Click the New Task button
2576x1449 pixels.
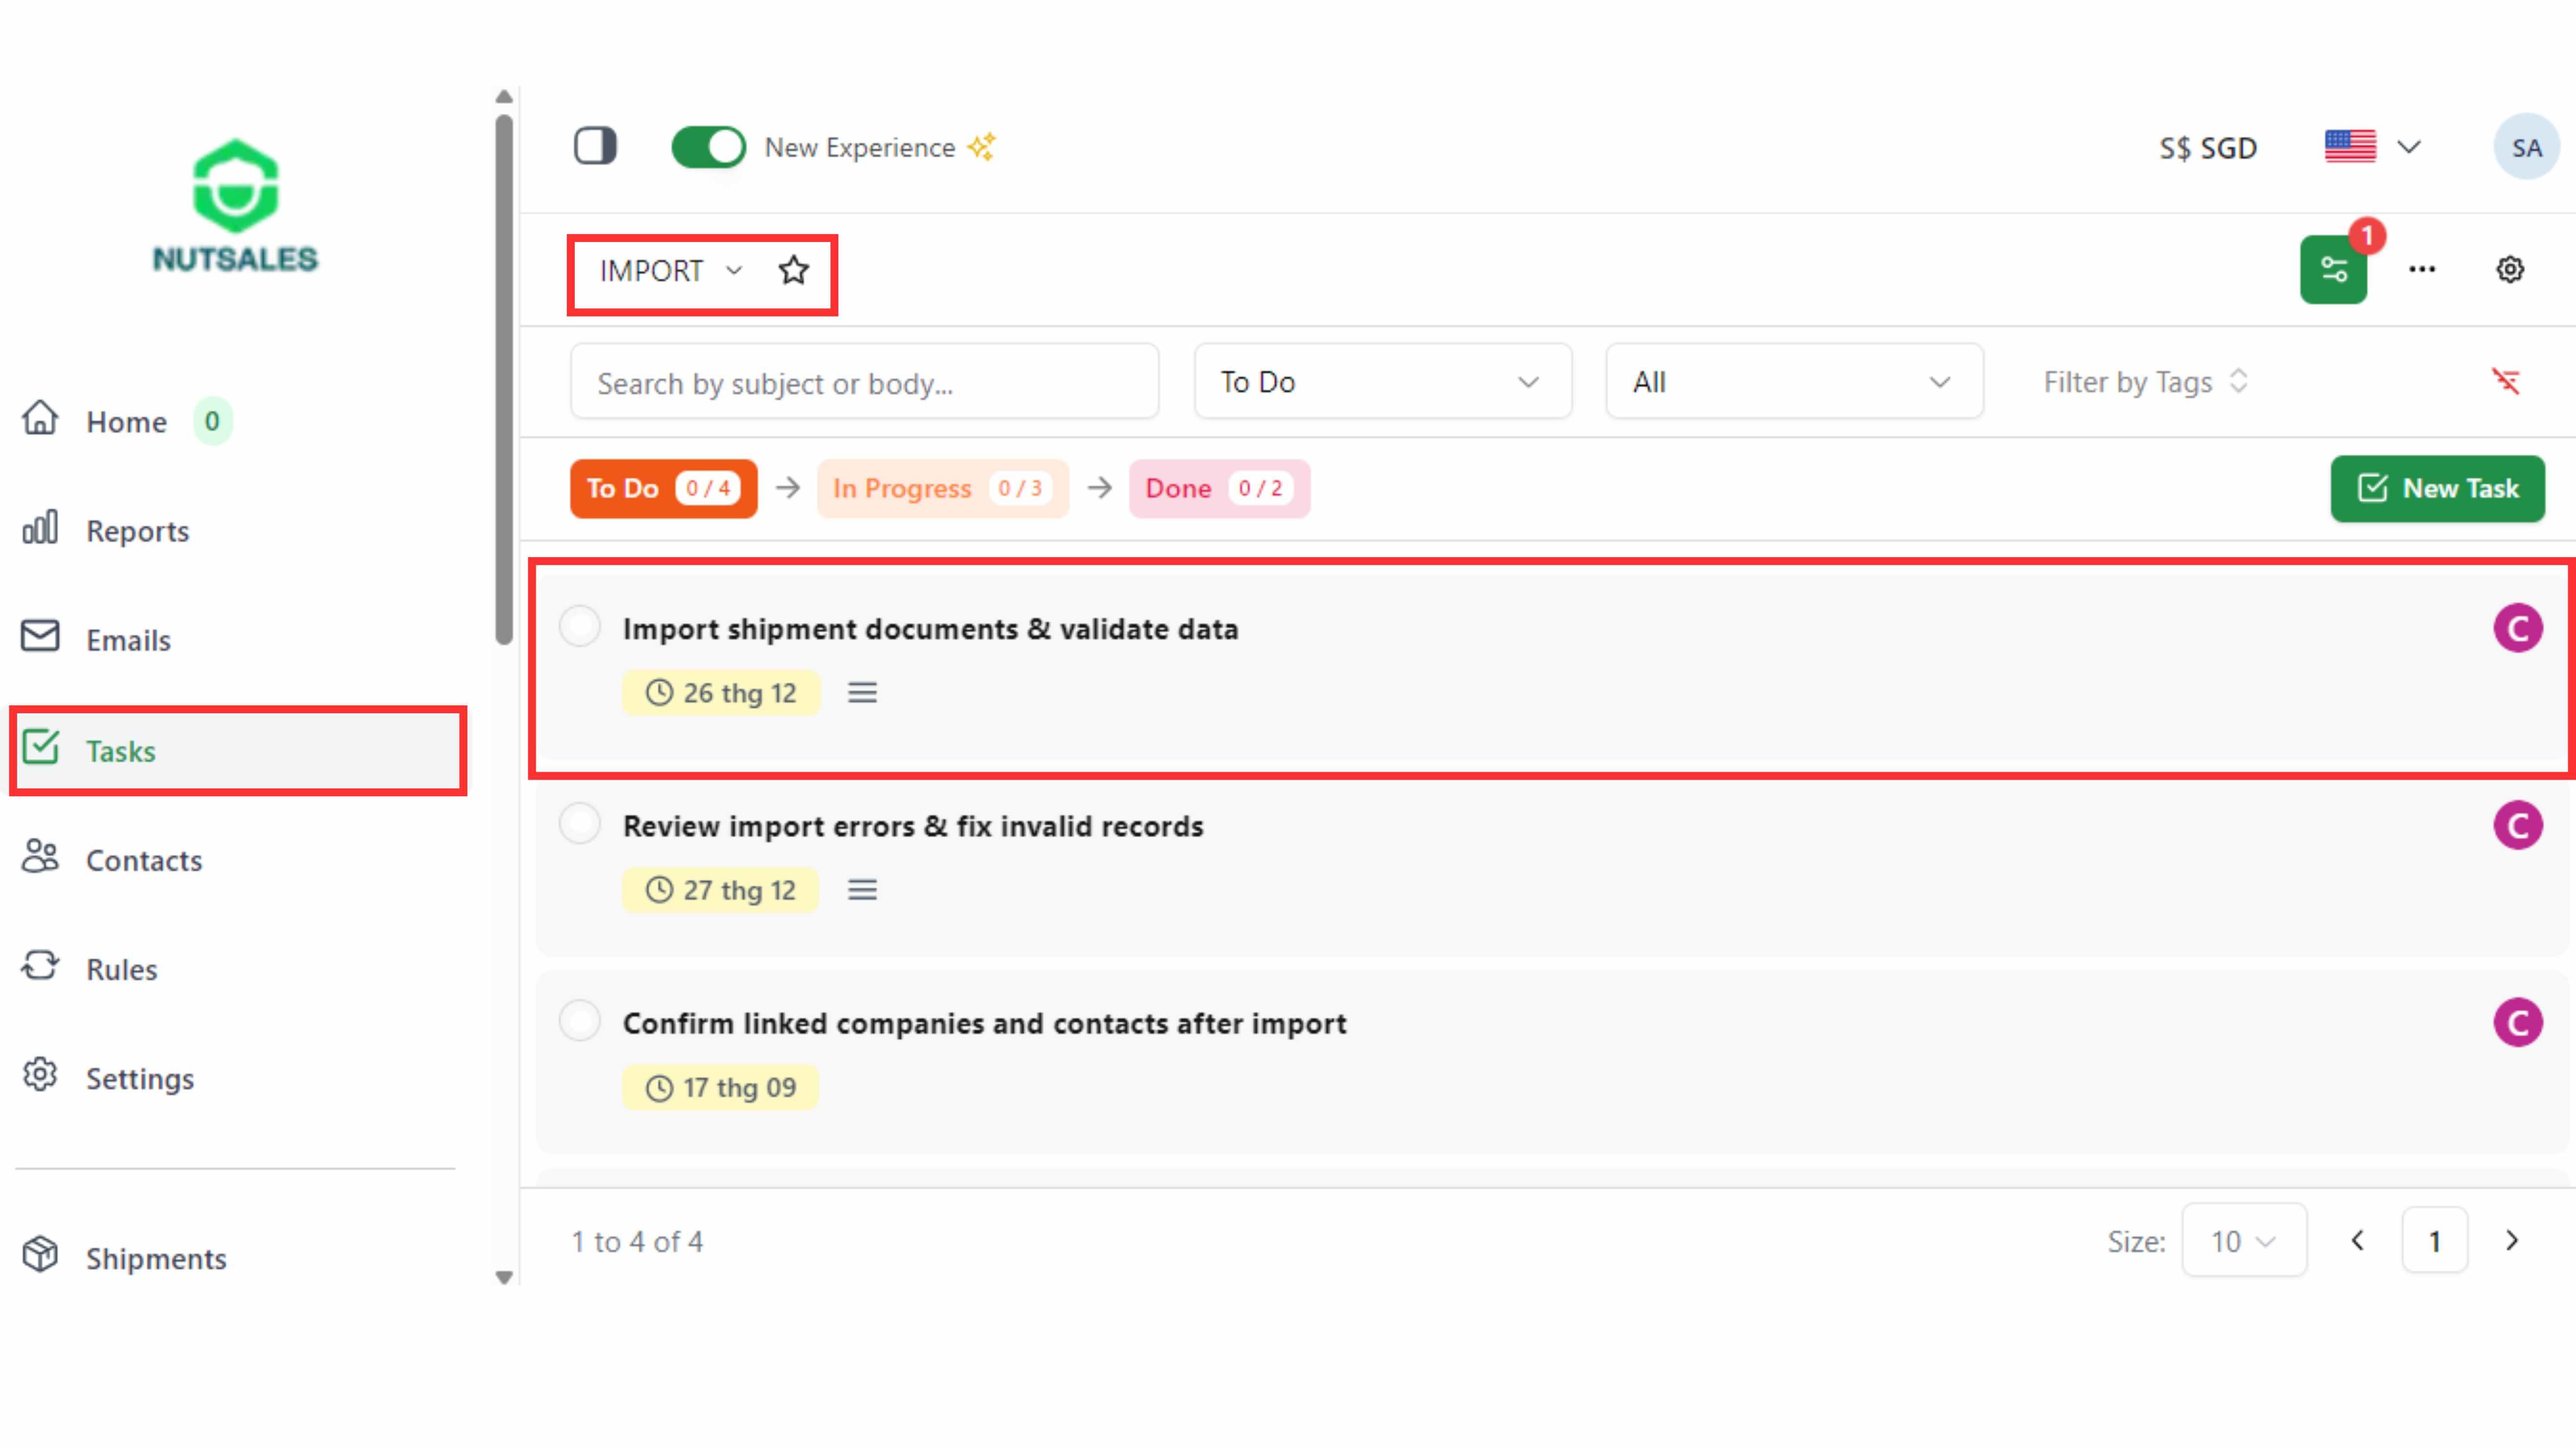point(2437,489)
